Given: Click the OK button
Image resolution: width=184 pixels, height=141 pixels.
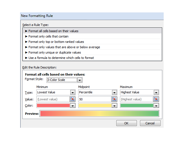Looking at the screenshot, I should 126,123.
